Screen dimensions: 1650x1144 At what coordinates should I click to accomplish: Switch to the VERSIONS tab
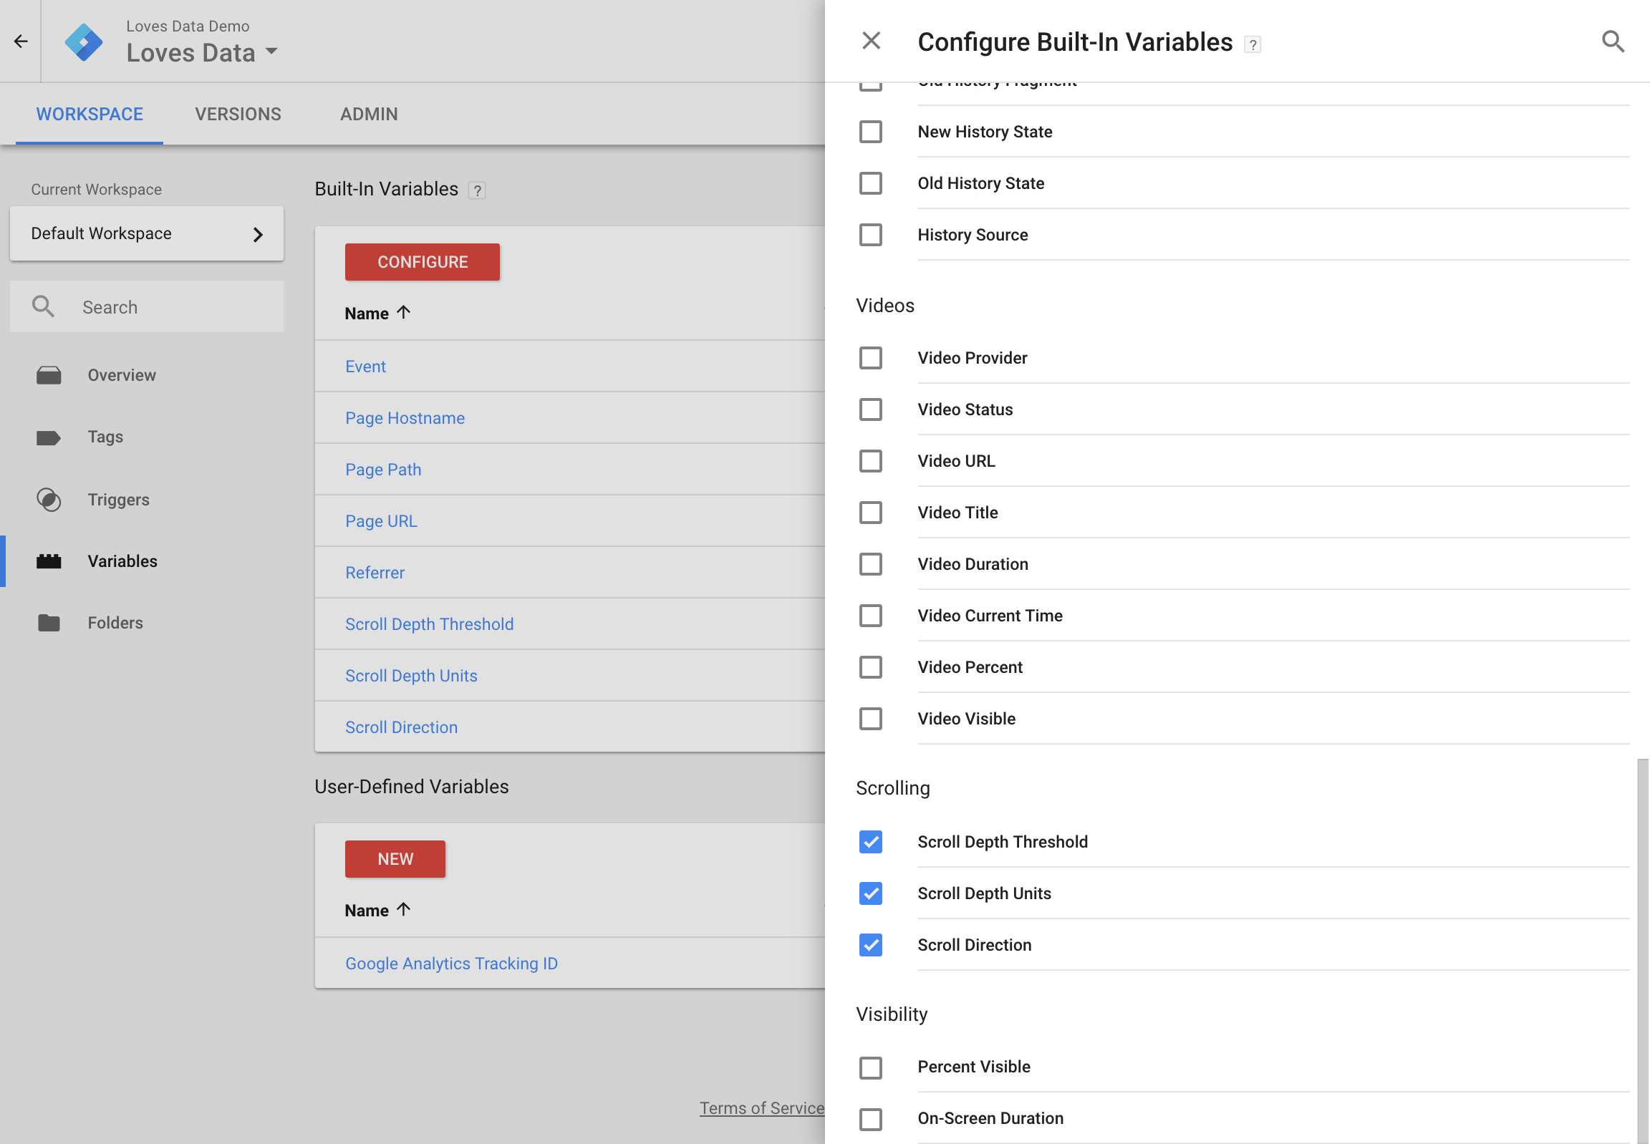point(237,114)
